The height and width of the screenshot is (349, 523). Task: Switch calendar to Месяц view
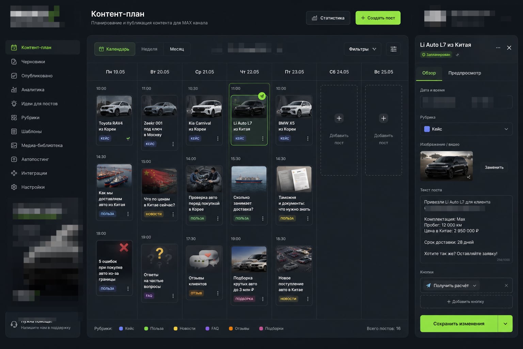[x=177, y=49]
